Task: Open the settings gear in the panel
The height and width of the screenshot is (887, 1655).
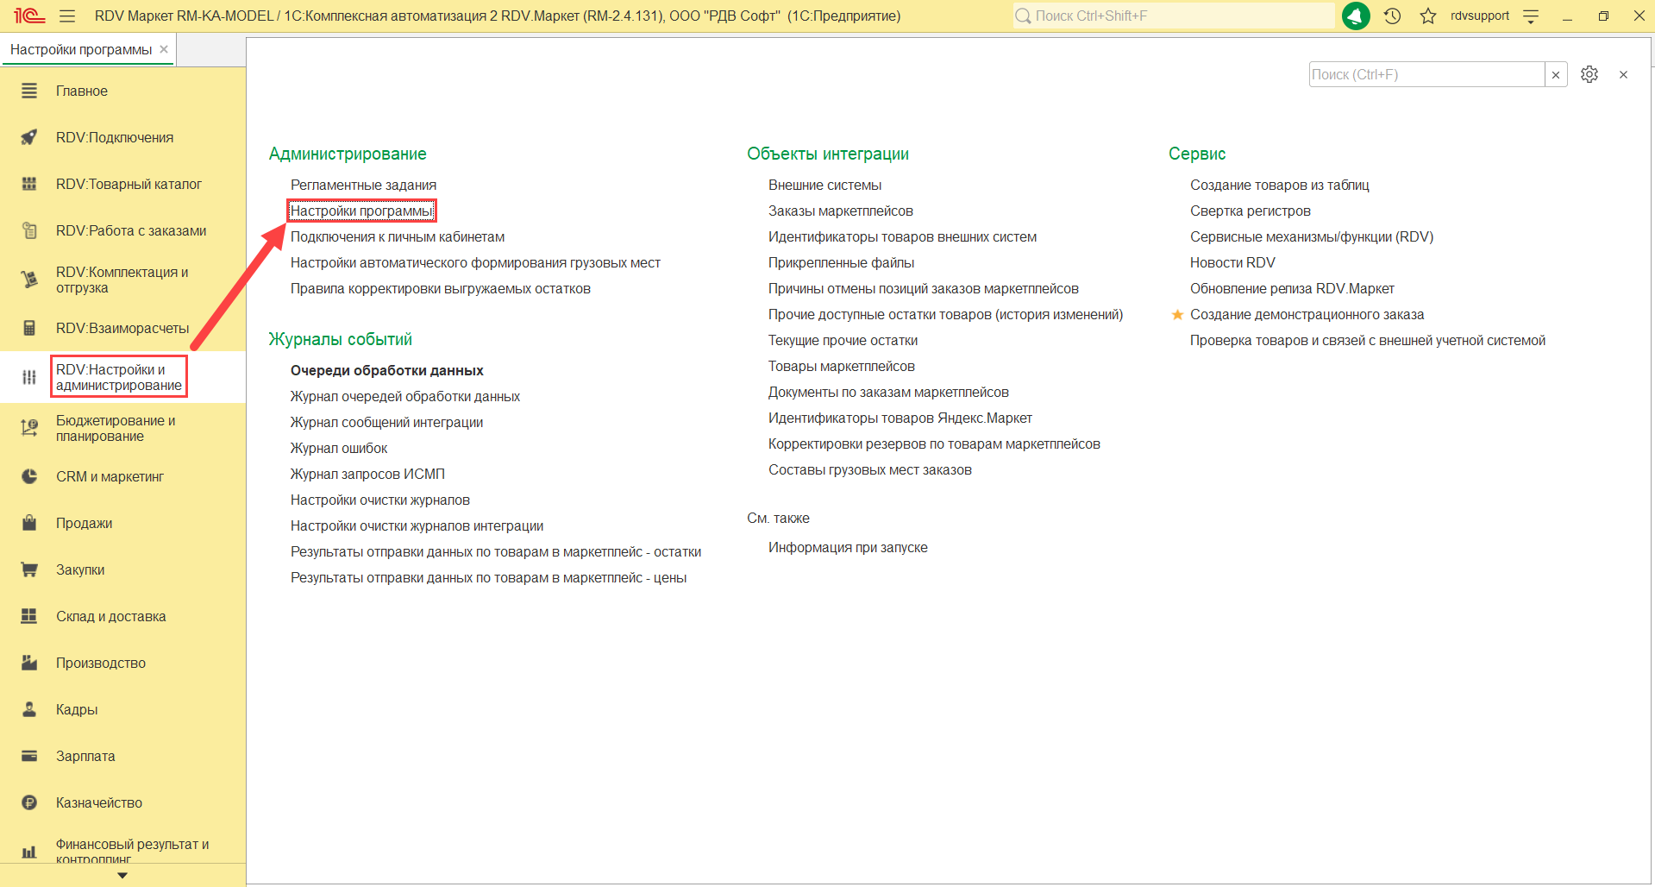Action: pyautogui.click(x=1589, y=74)
